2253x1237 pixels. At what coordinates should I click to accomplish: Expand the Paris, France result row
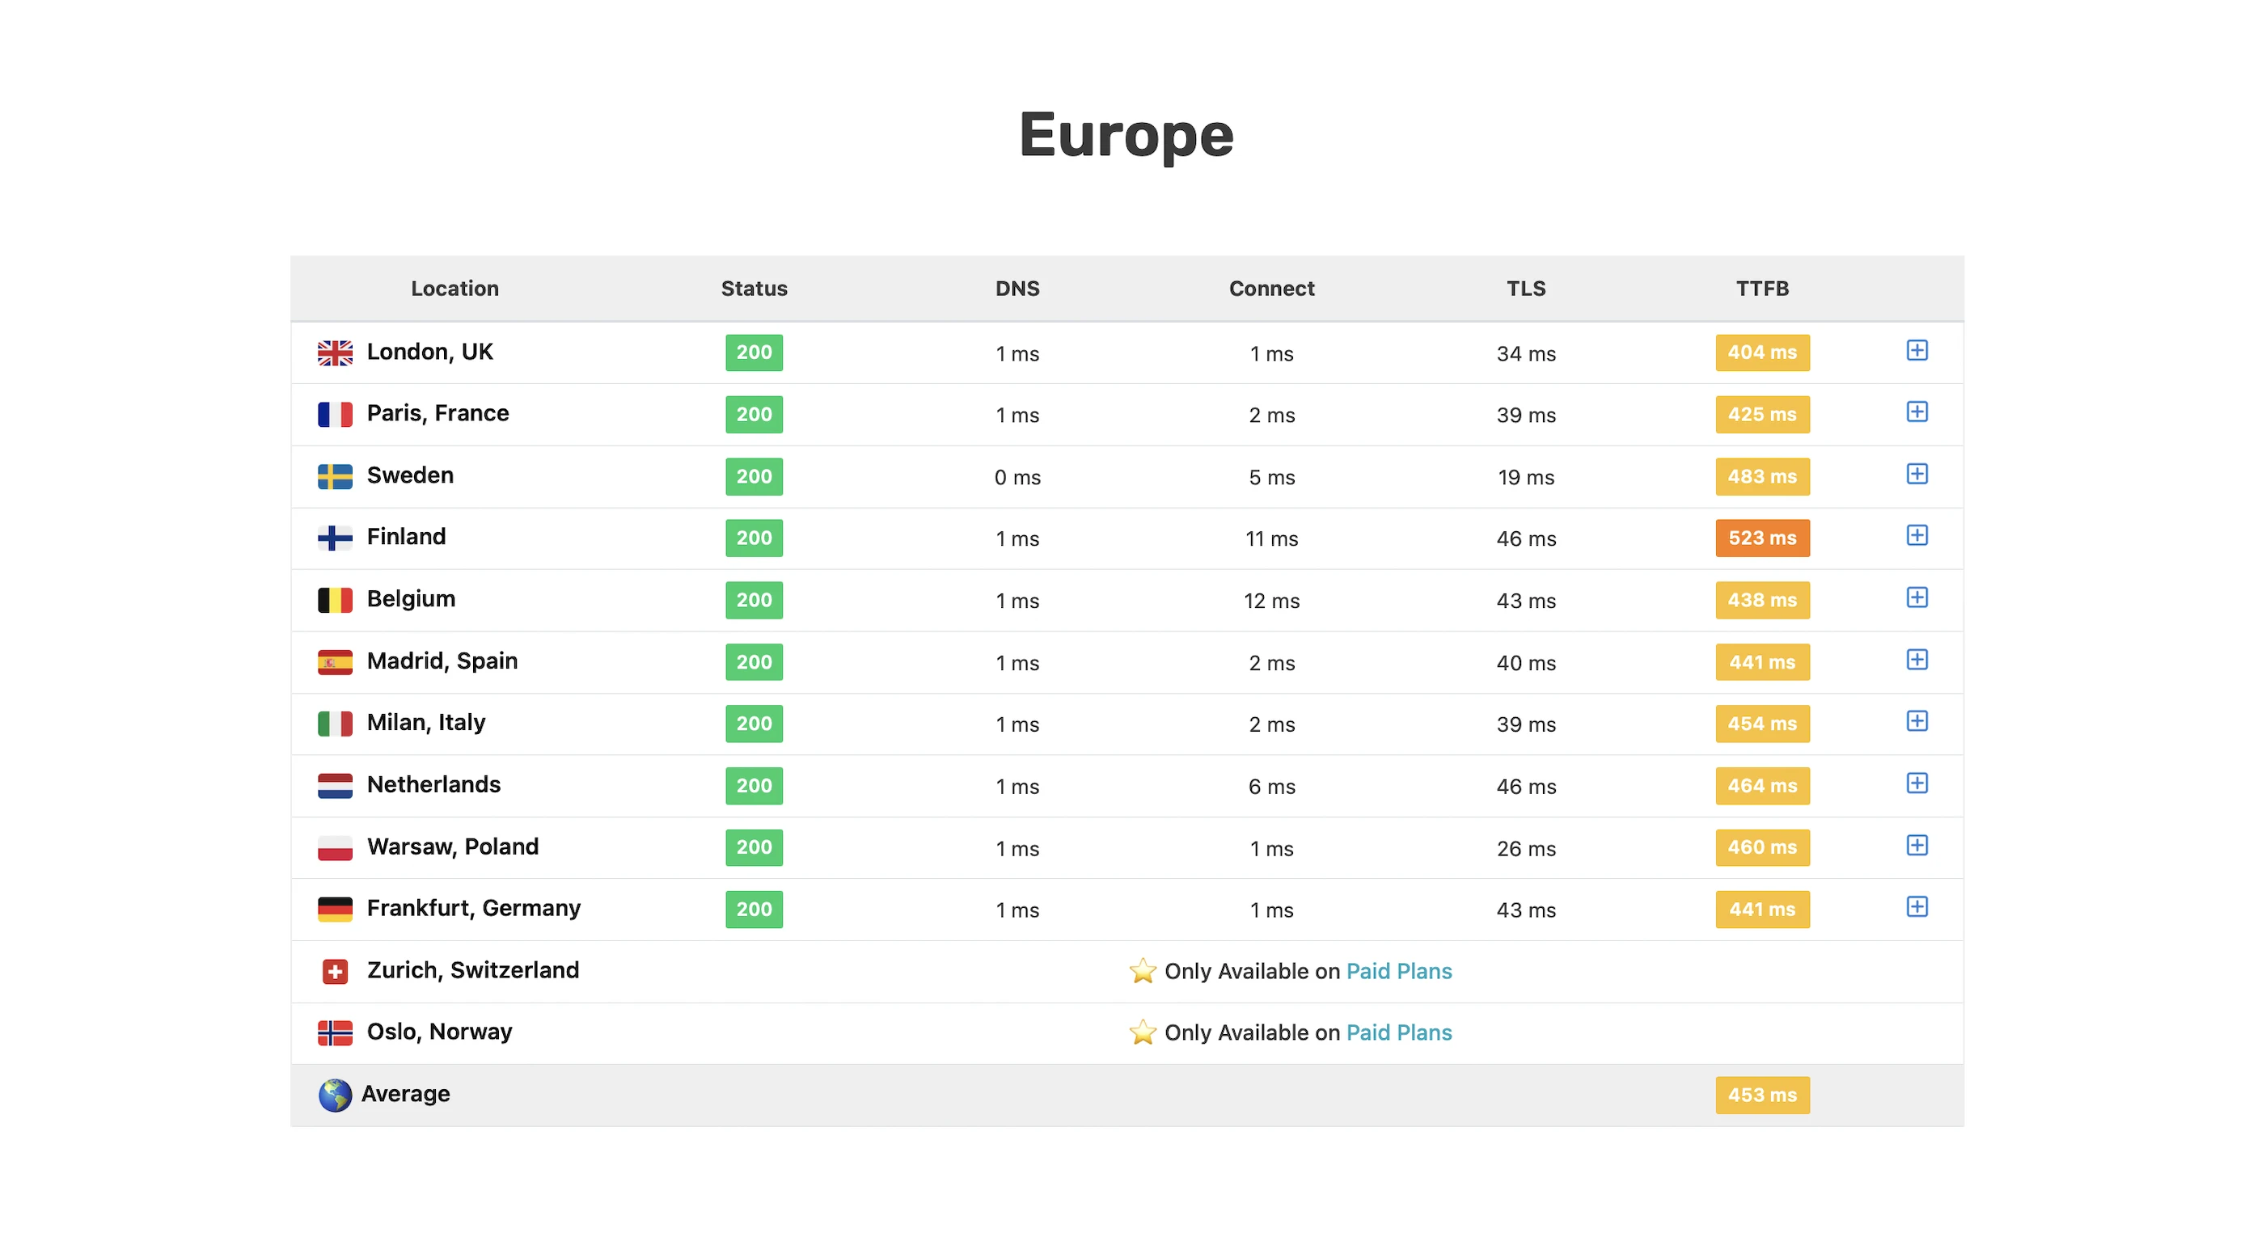(1917, 412)
